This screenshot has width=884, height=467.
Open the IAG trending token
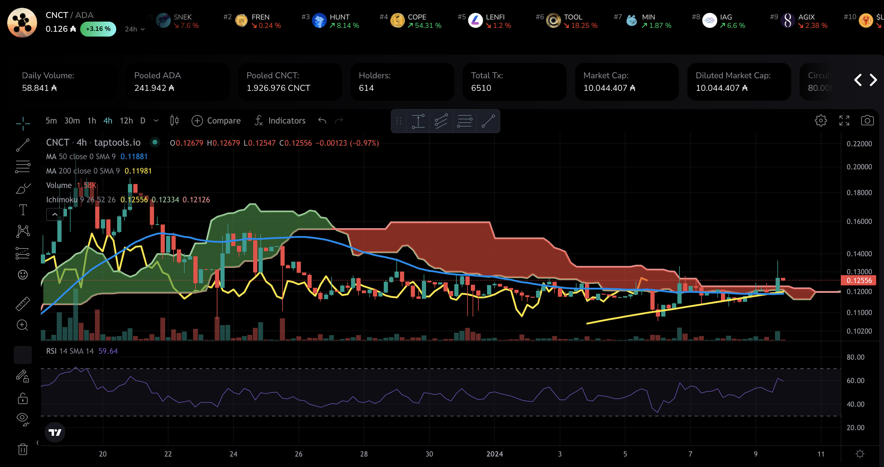click(724, 21)
